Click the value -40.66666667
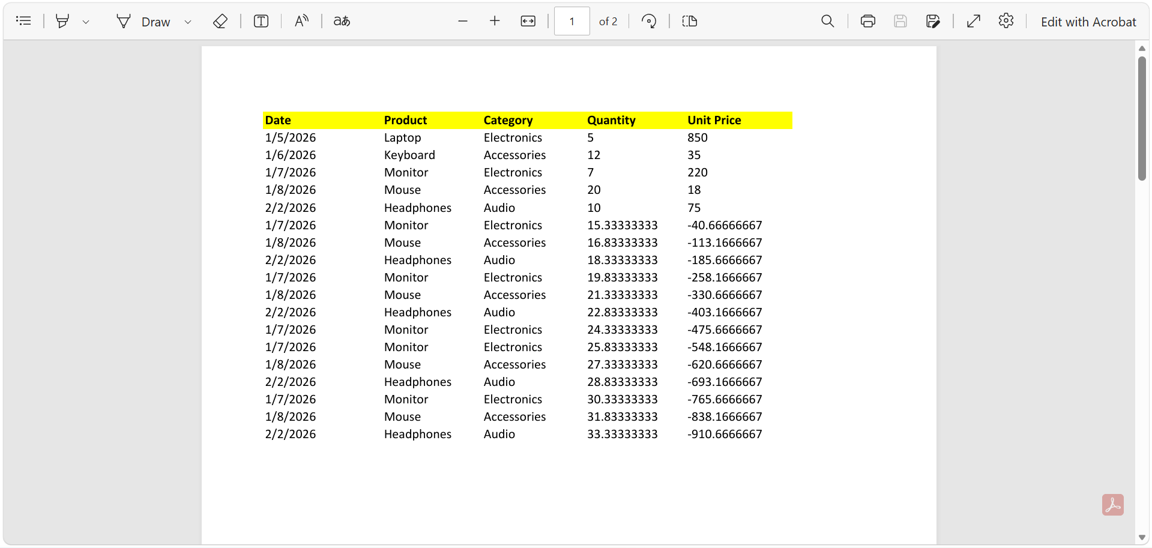The image size is (1152, 548). (725, 225)
